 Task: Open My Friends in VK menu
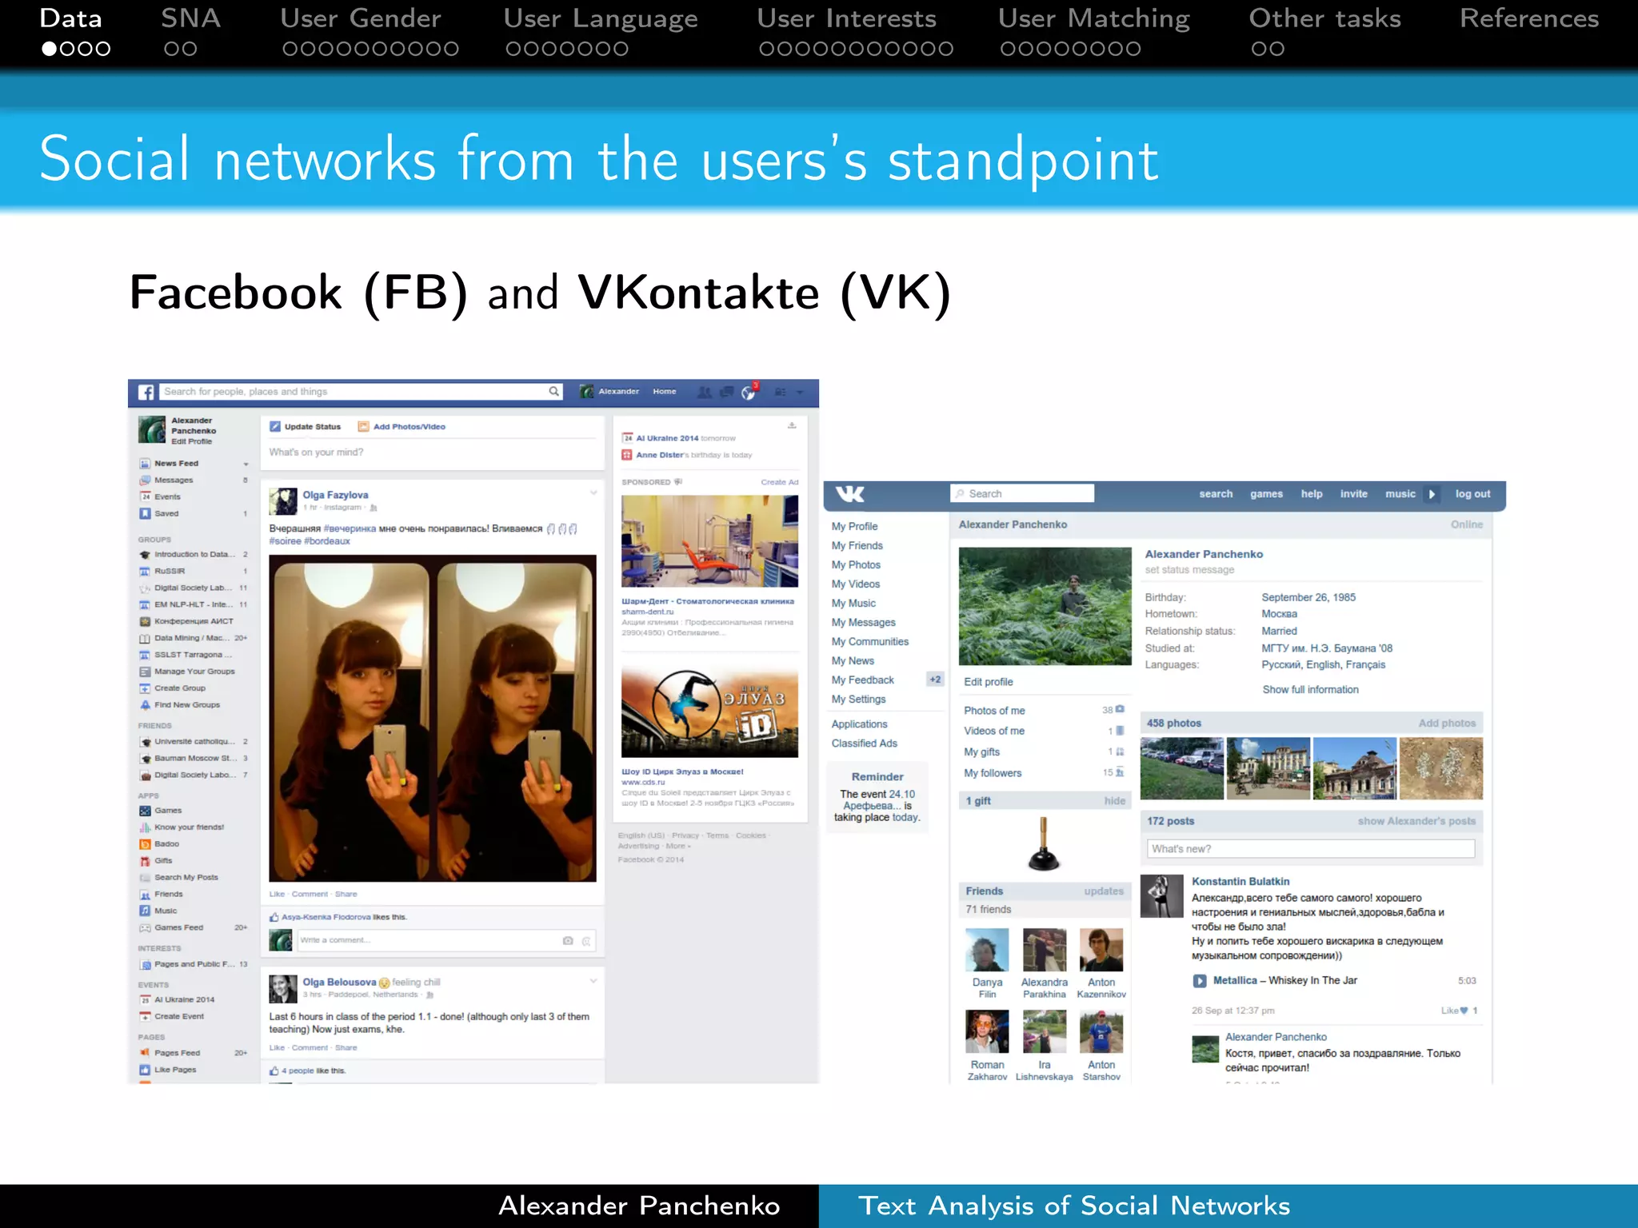(x=857, y=546)
